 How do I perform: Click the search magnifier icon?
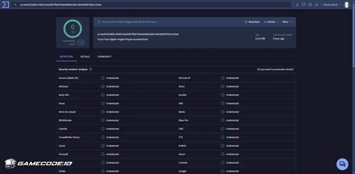click(x=15, y=5)
